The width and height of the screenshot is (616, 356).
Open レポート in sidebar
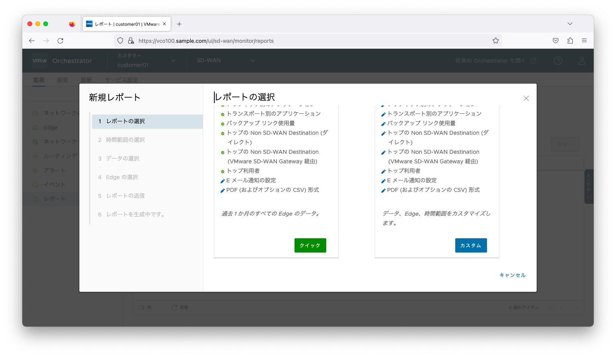(54, 199)
